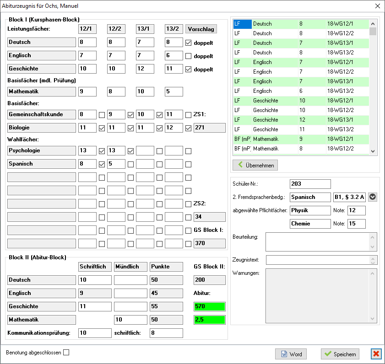Click the Schüler-Nr. field containing 203

tap(310, 184)
